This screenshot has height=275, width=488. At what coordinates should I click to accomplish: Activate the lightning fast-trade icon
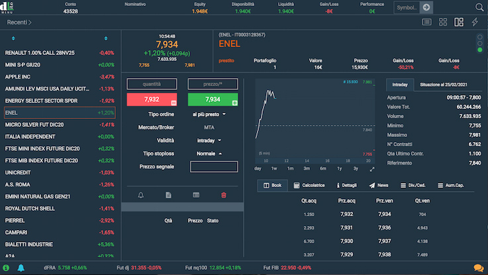click(x=475, y=22)
